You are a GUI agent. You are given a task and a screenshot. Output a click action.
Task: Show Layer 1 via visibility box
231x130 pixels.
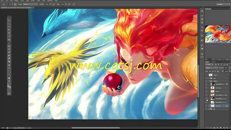206,75
